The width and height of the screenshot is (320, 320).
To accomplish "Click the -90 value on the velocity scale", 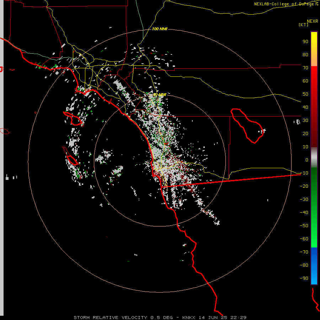I will coord(304,278).
